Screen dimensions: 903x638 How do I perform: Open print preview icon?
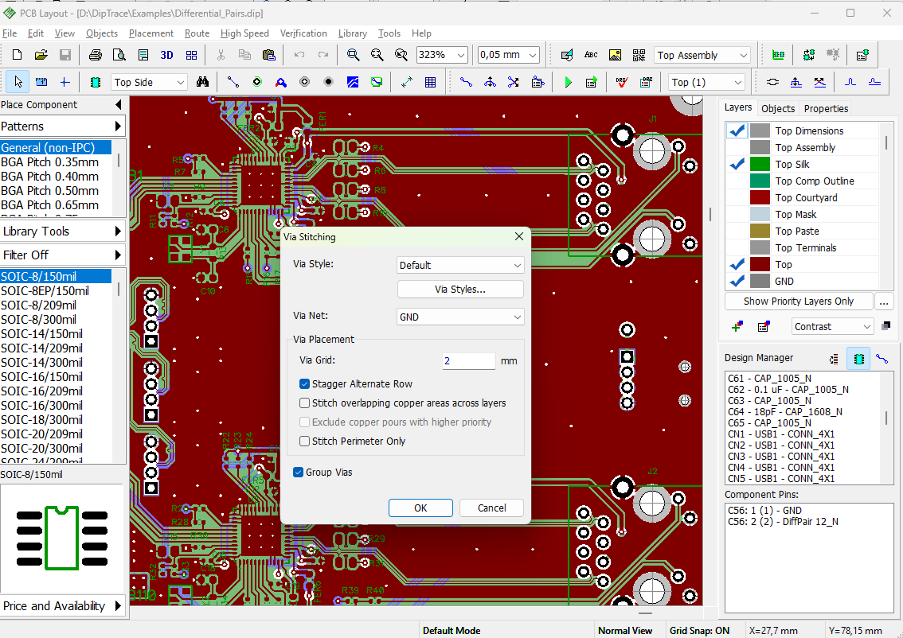click(x=119, y=55)
